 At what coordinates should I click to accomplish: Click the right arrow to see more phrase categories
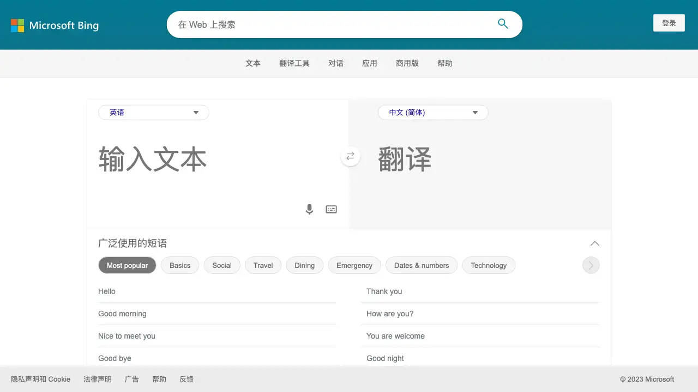point(591,265)
